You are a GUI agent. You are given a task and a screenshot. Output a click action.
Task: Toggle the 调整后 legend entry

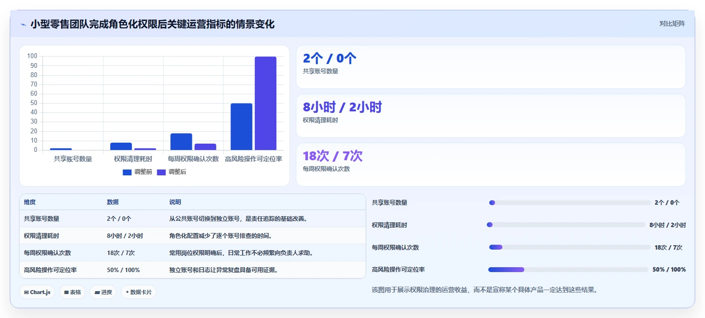pyautogui.click(x=171, y=172)
